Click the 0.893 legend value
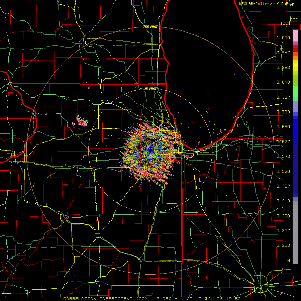Screen dimensions: 301x301 click(283, 67)
